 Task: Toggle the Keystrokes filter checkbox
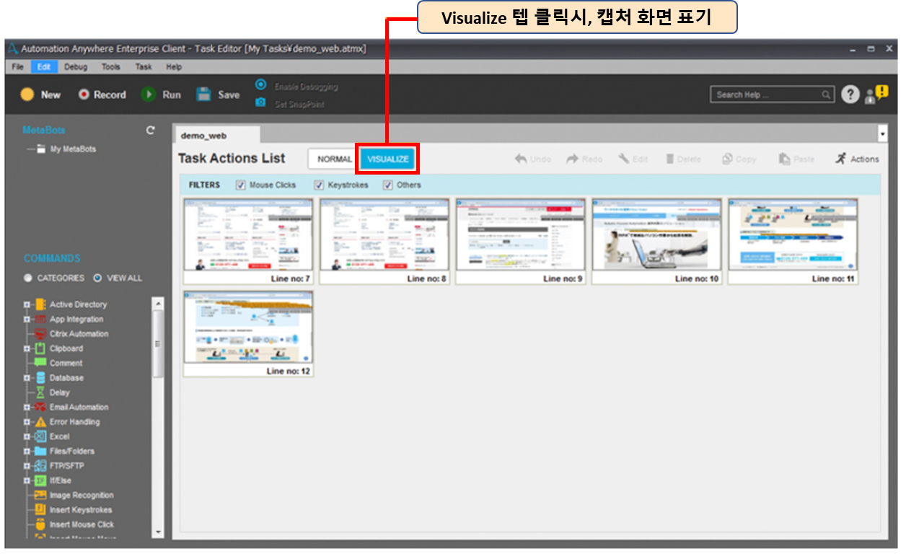319,185
